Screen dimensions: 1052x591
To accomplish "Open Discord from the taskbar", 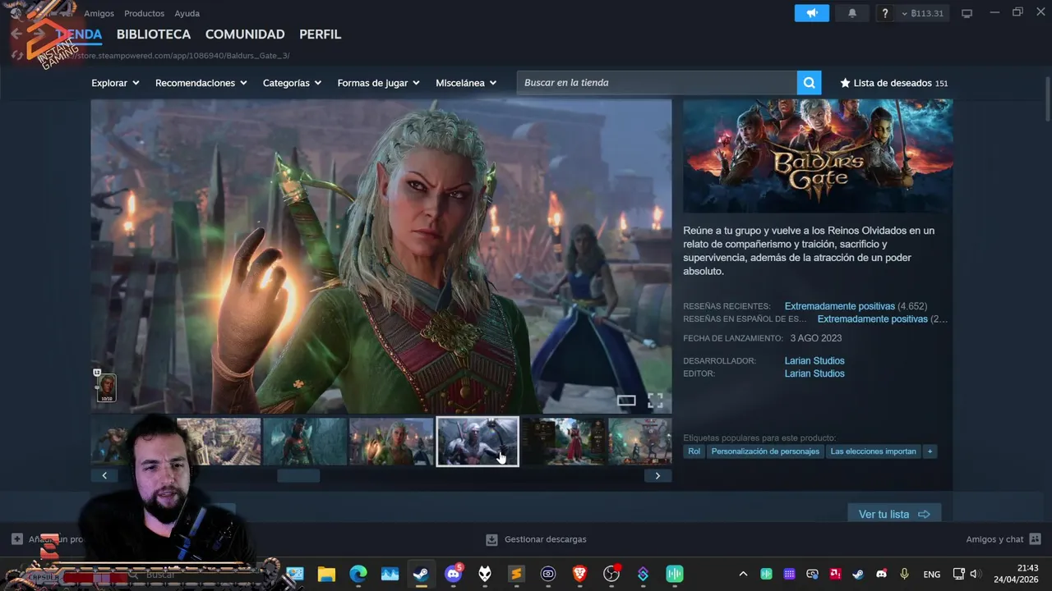I will 453,574.
